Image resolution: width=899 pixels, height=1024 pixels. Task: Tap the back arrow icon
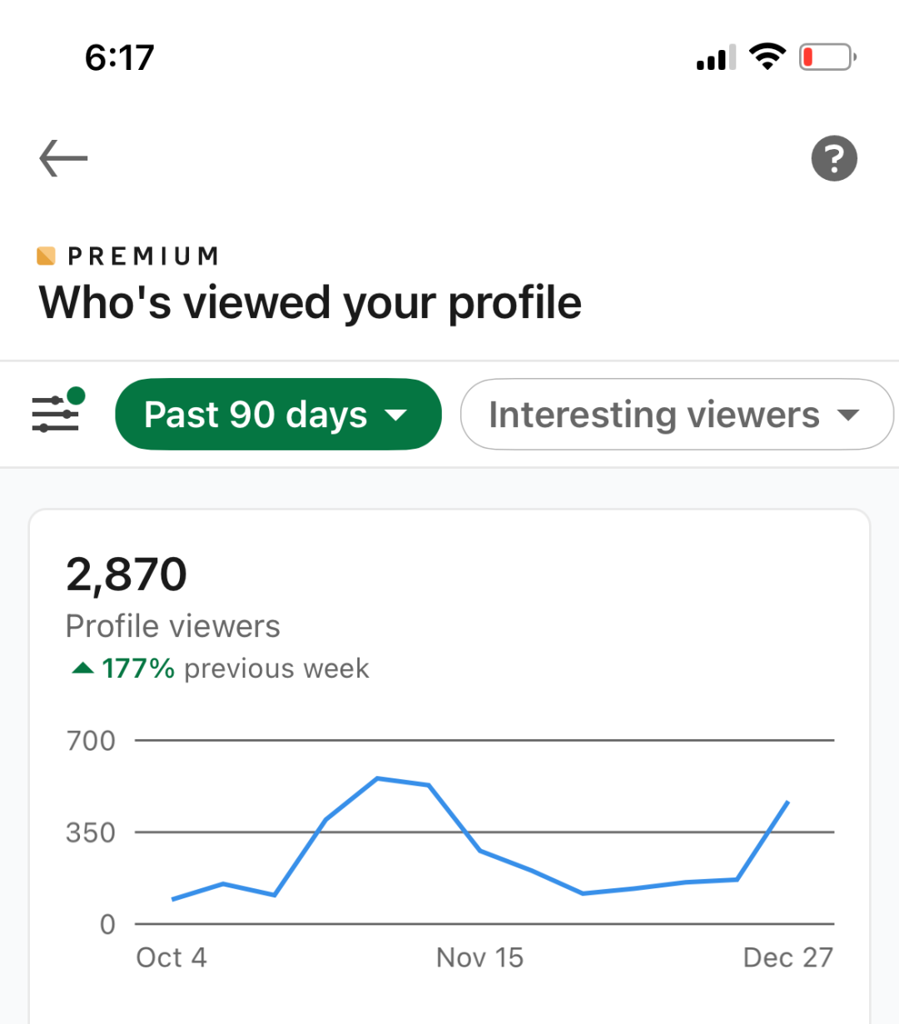(63, 158)
